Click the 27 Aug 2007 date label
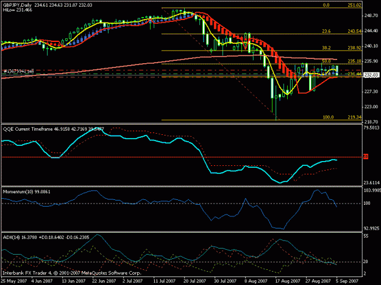Viewport: 381px width, 285px height. 318,281
